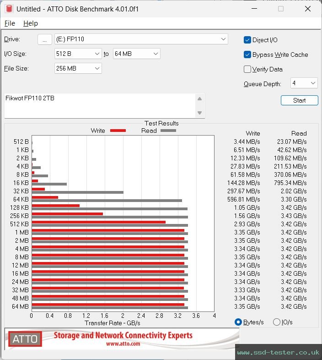
Task: Click the 3.33 GB/s write value
Action: 247,290
